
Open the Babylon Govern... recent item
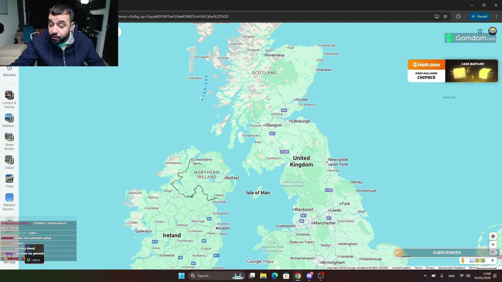(x=9, y=202)
